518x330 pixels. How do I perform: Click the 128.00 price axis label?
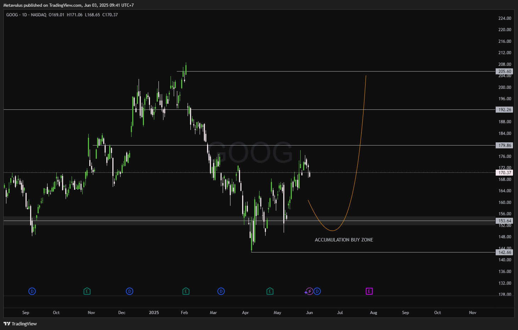tap(505, 294)
